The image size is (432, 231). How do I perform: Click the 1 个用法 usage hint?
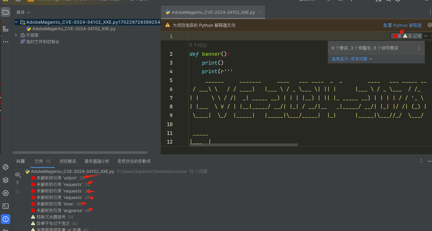tap(198, 45)
